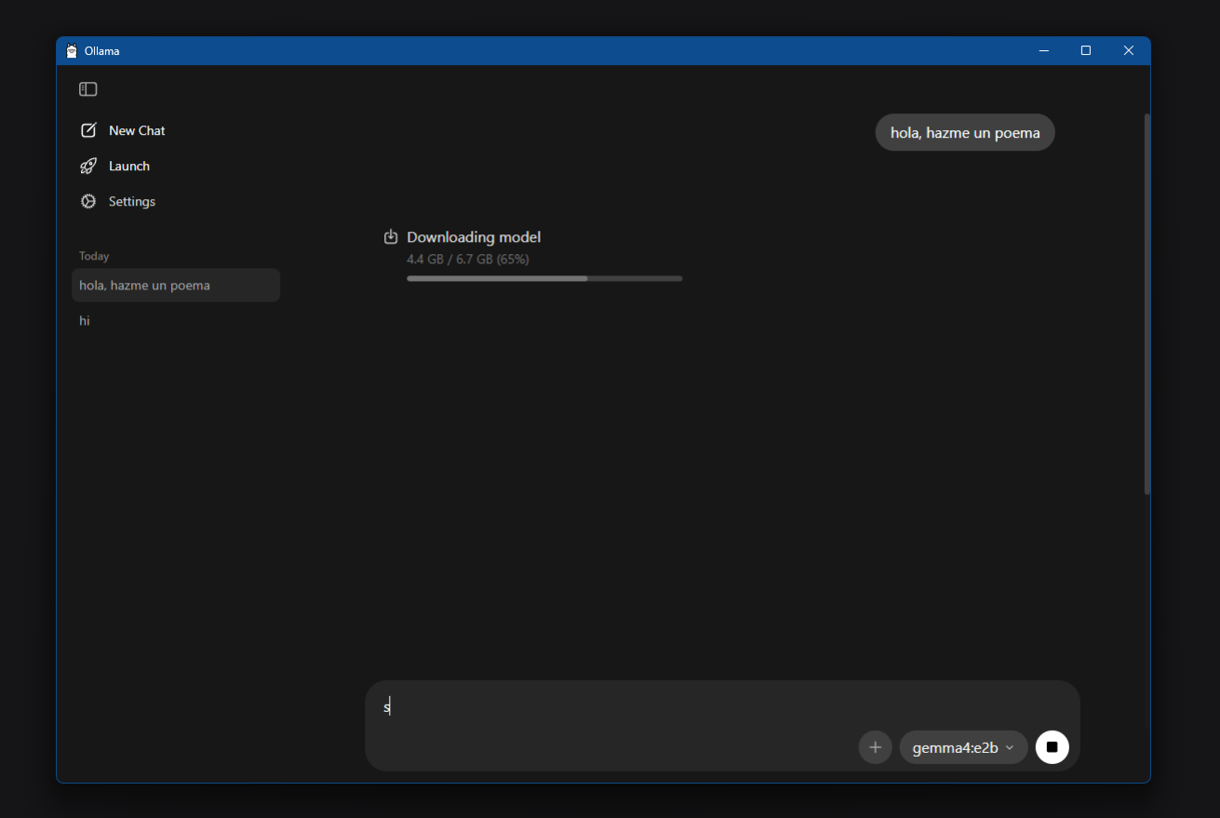Screen dimensions: 1220x818
Task: Click the download icon beside Downloading model
Action: 392,236
